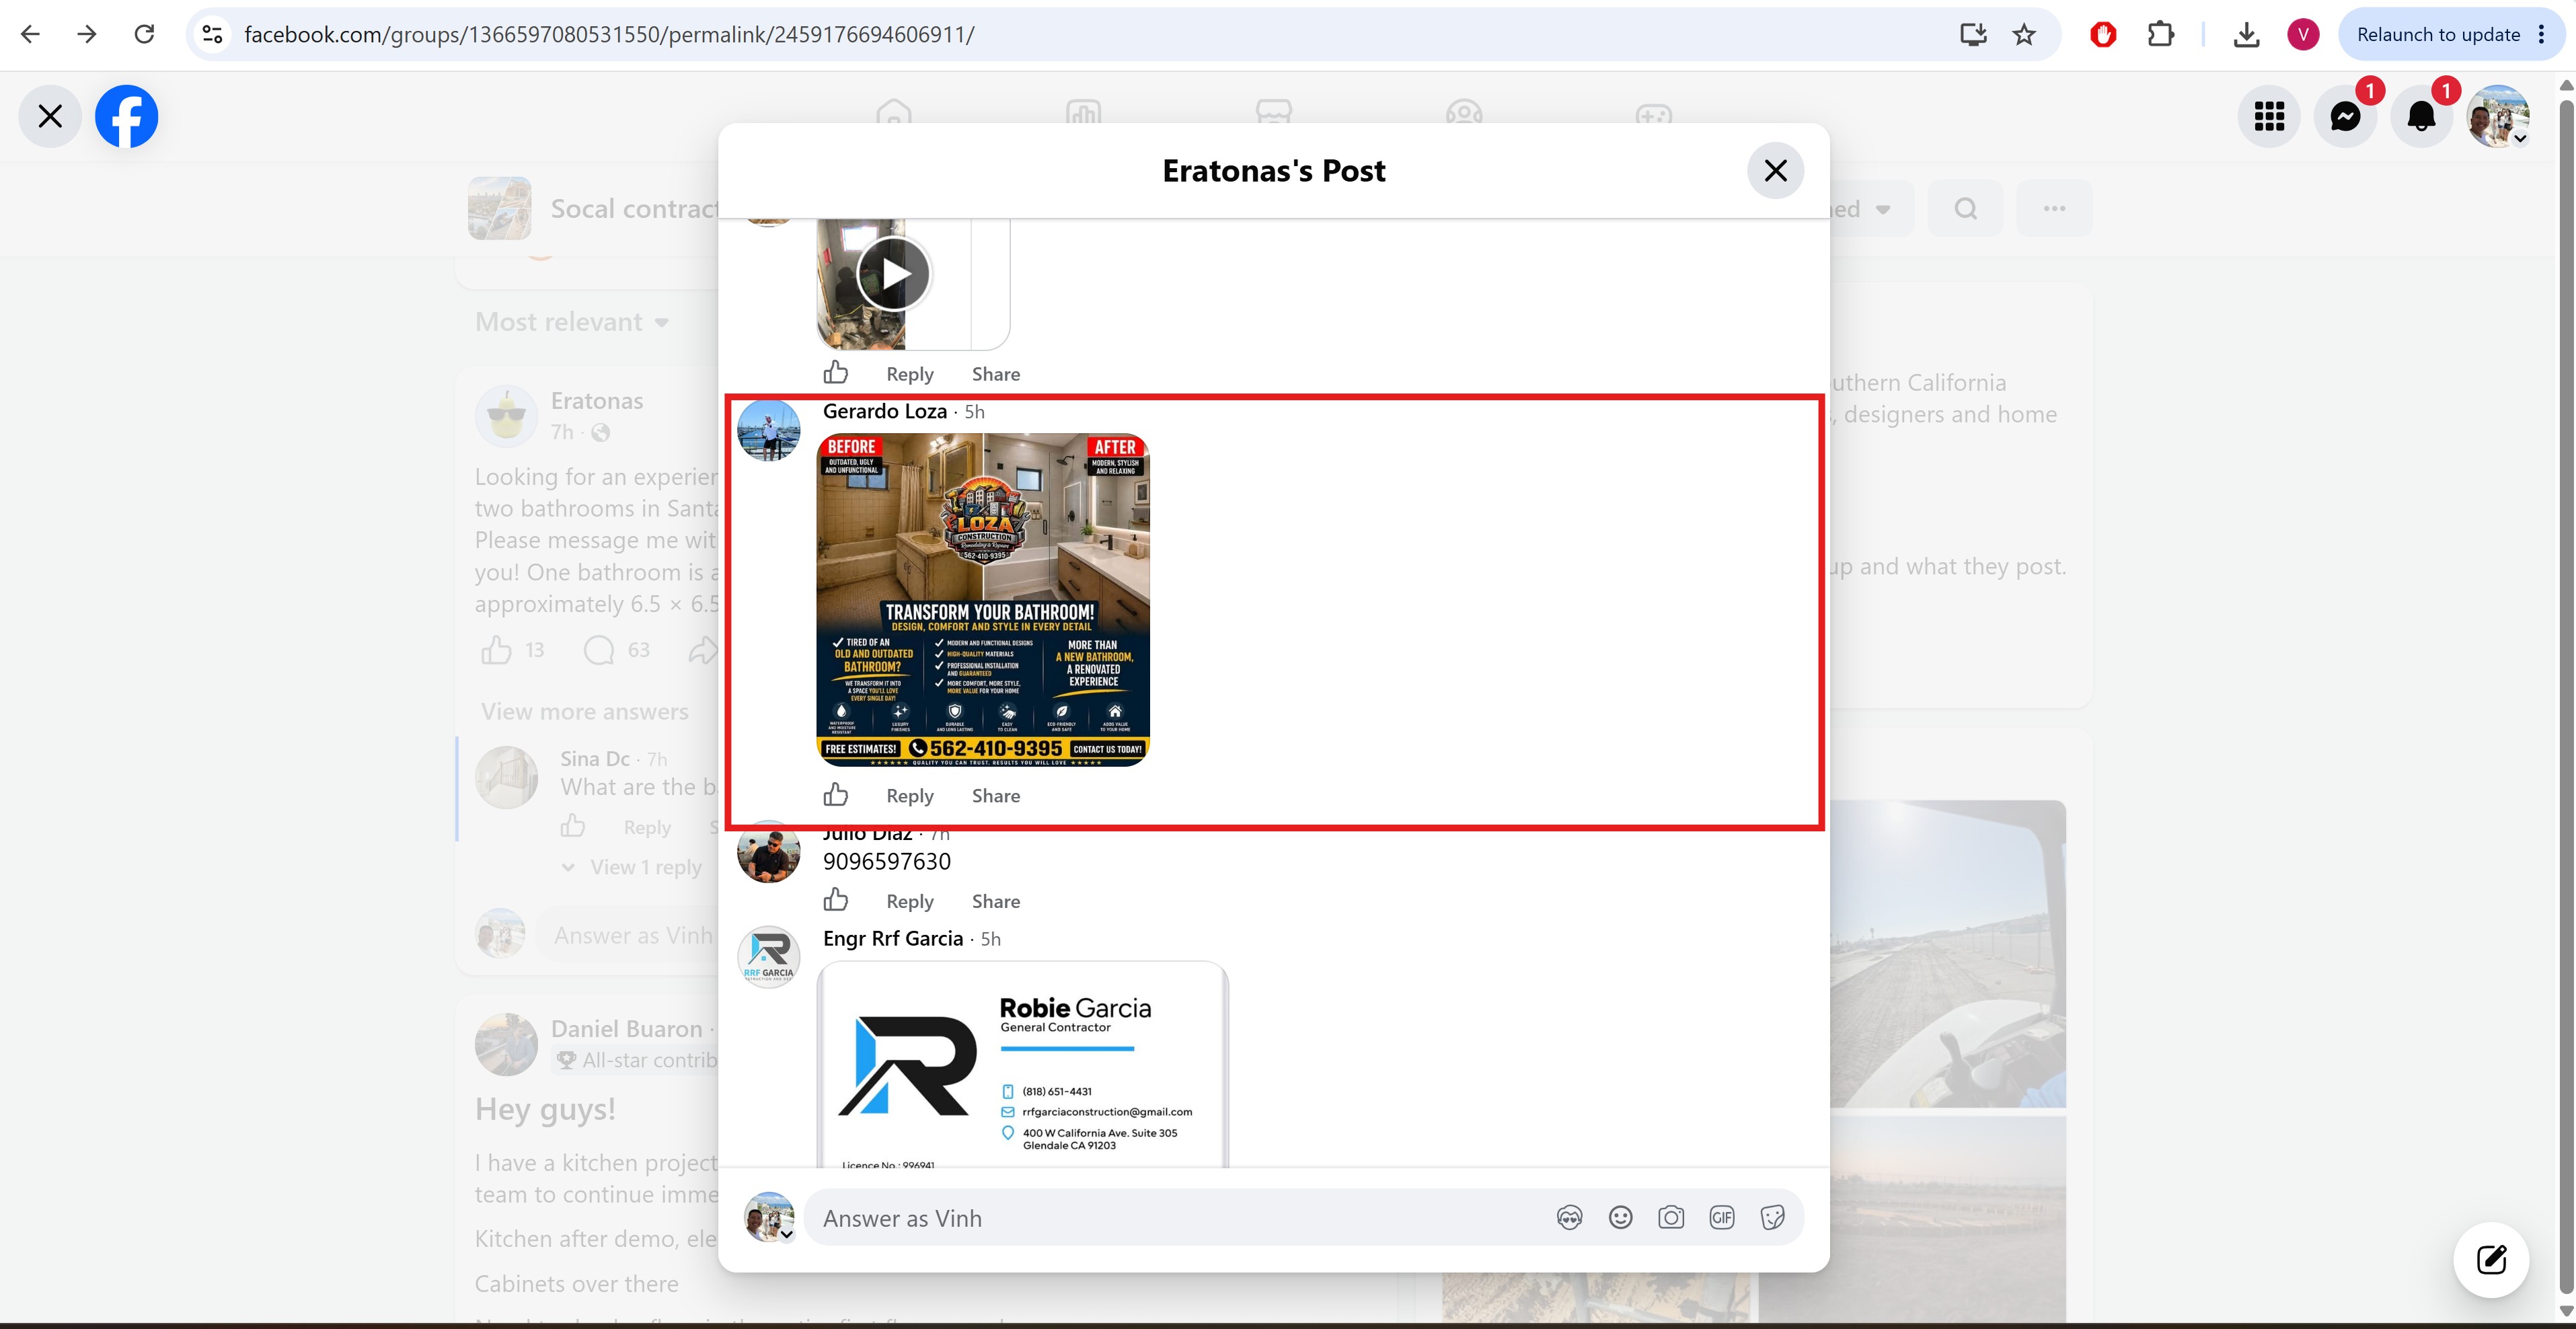Share Julio Diaz's comment
Image resolution: width=2576 pixels, height=1329 pixels.
click(x=996, y=901)
